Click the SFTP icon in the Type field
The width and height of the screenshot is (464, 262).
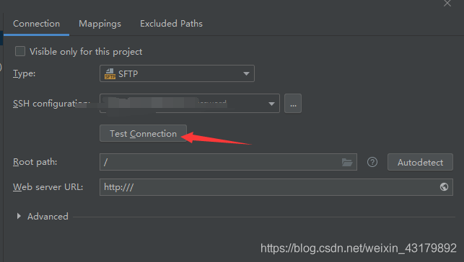(x=110, y=73)
